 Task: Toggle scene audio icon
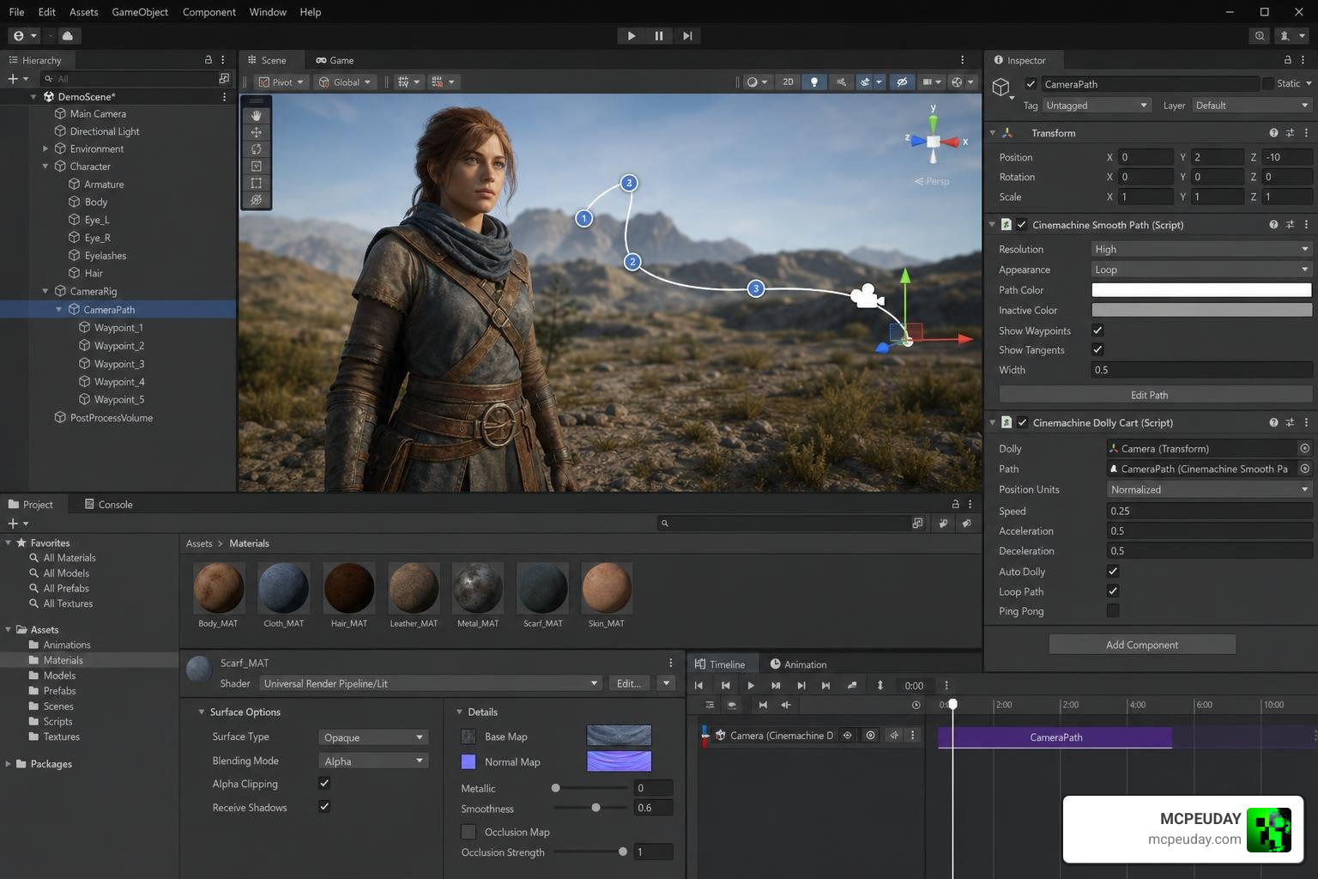[x=841, y=82]
